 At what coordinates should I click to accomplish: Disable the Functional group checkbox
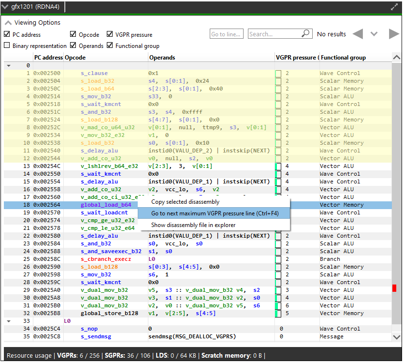110,45
